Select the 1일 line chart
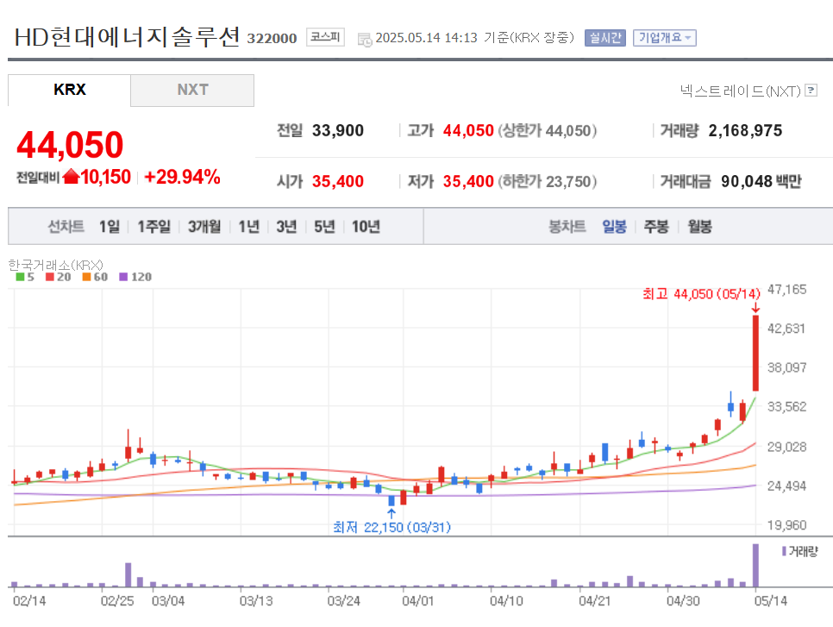 pos(110,226)
